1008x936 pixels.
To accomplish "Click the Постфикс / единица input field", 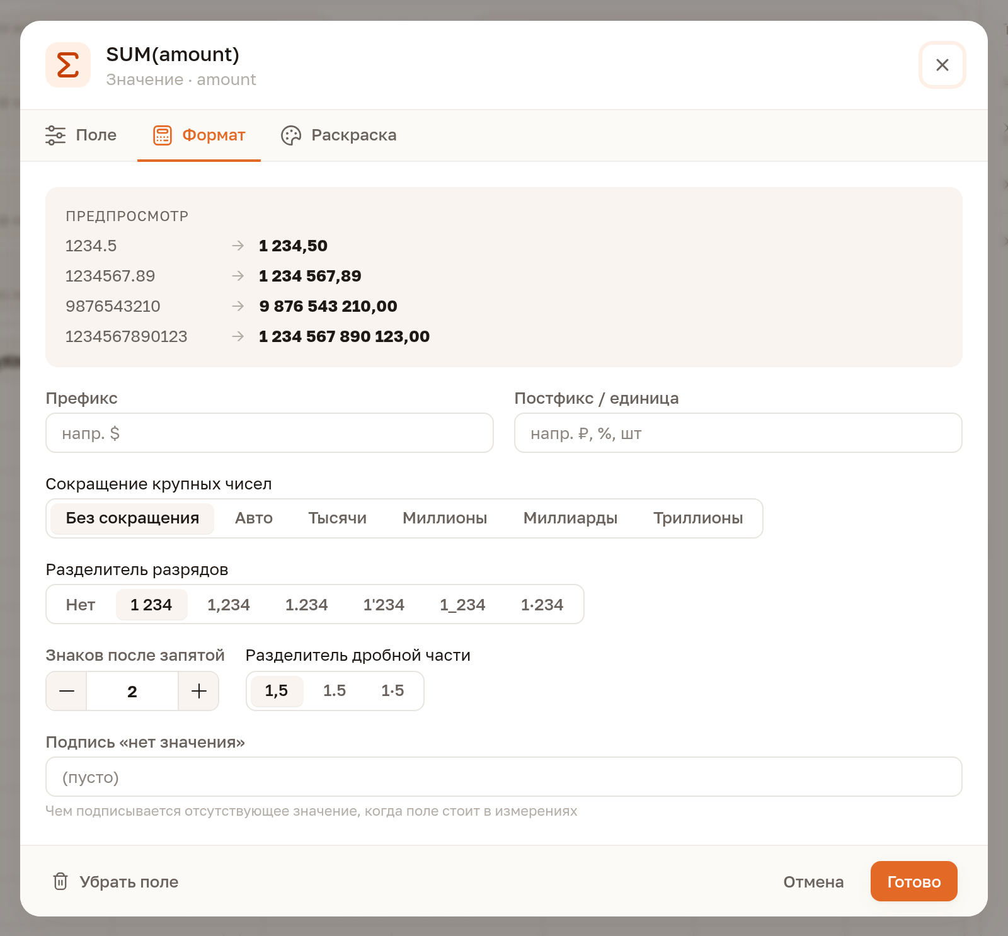I will [738, 433].
